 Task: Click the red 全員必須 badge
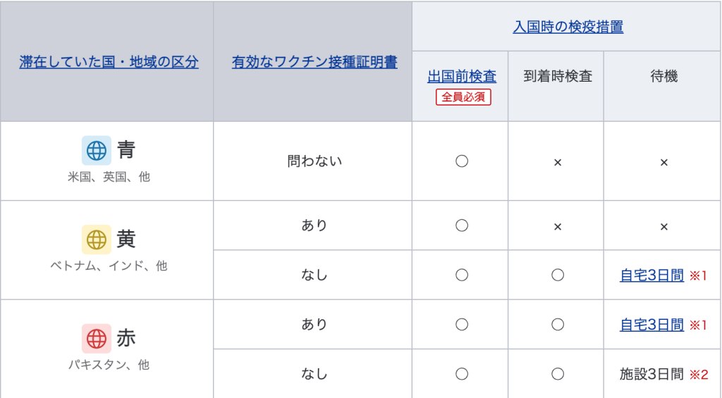point(463,97)
